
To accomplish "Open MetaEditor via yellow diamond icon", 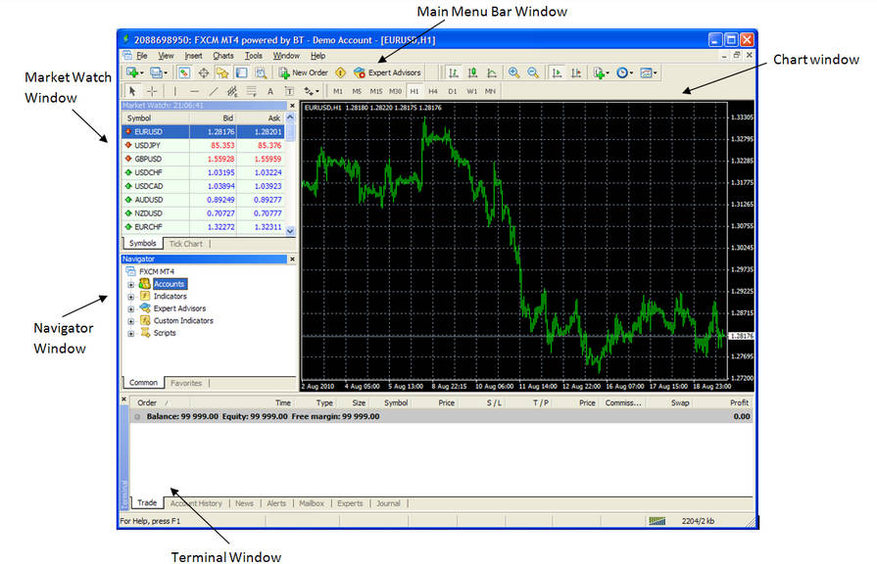I will 340,72.
